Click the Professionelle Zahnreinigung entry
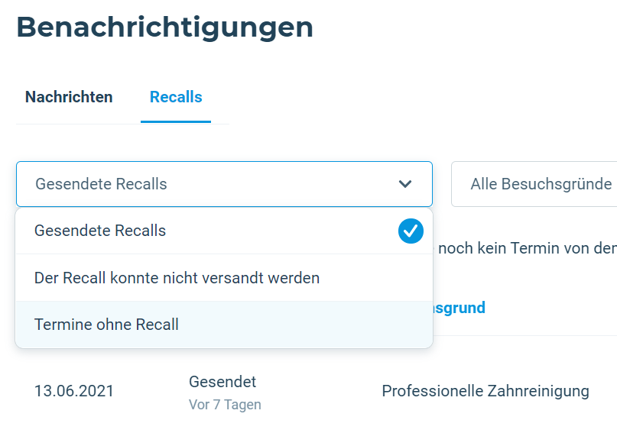617x433 pixels. click(x=485, y=391)
